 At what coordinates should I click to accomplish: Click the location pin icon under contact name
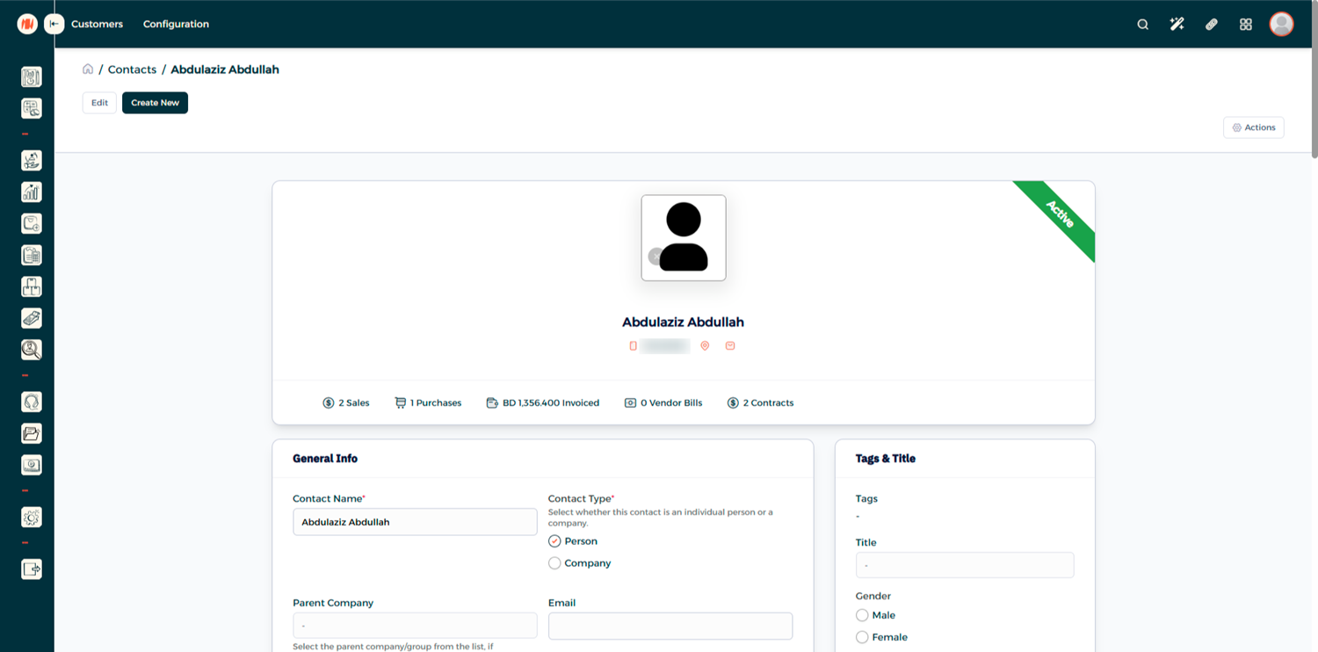(705, 346)
